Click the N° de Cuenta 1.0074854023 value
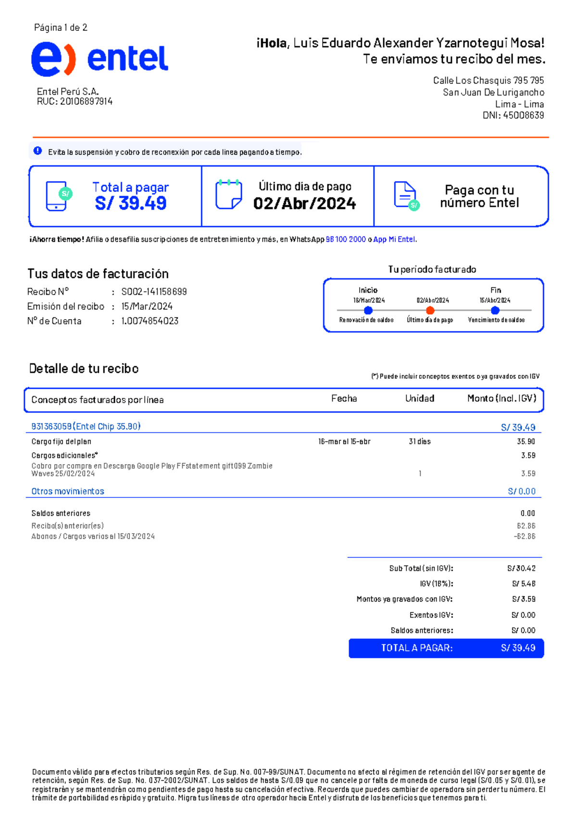Viewport: 577px width, 815px height. pyautogui.click(x=150, y=321)
